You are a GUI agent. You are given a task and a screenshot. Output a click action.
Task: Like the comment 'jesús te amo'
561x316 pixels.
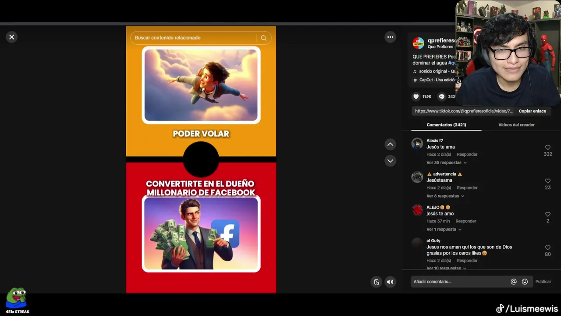[x=547, y=215]
